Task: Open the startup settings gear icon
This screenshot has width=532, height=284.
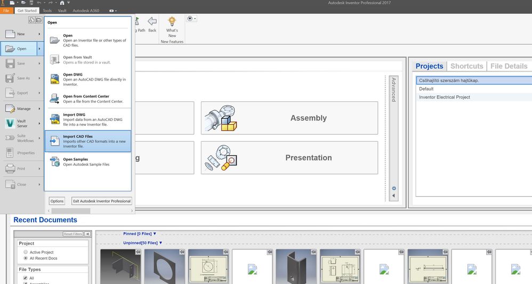Action: click(x=393, y=188)
